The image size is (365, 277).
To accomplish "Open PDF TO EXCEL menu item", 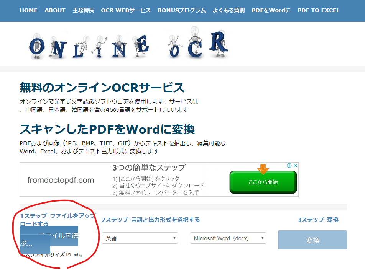I will coord(319,10).
